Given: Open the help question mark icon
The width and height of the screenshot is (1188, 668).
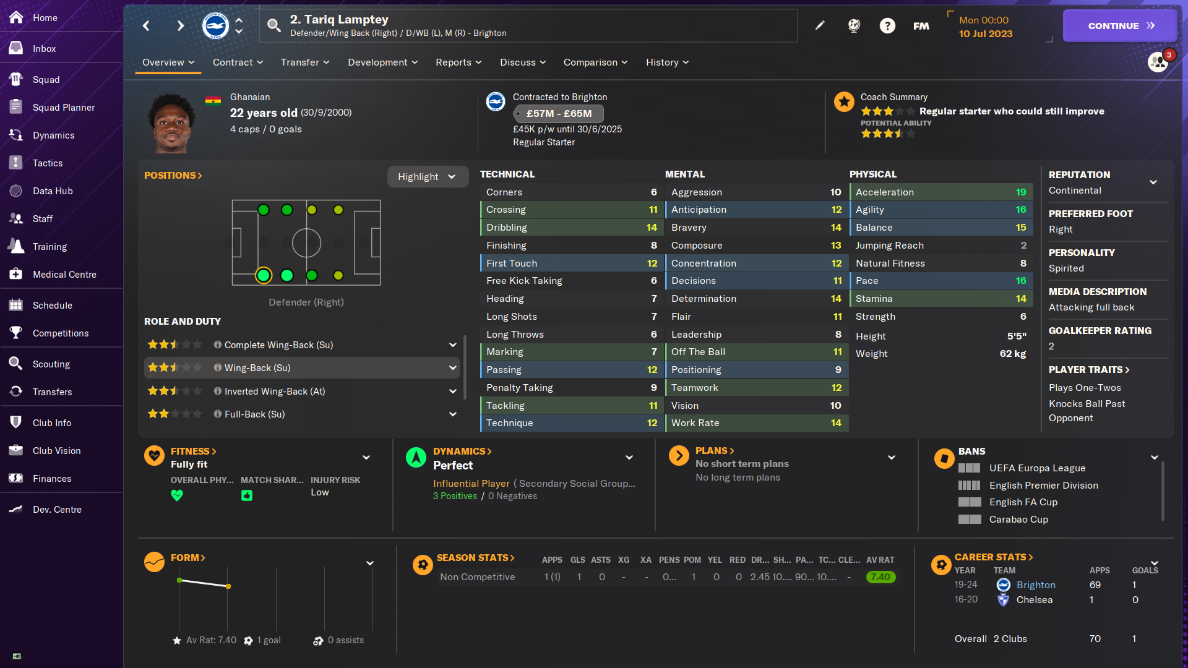Looking at the screenshot, I should 887,25.
